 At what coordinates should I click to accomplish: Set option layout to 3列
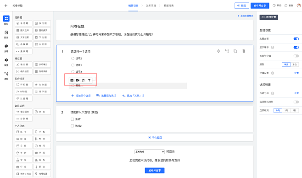295,110
